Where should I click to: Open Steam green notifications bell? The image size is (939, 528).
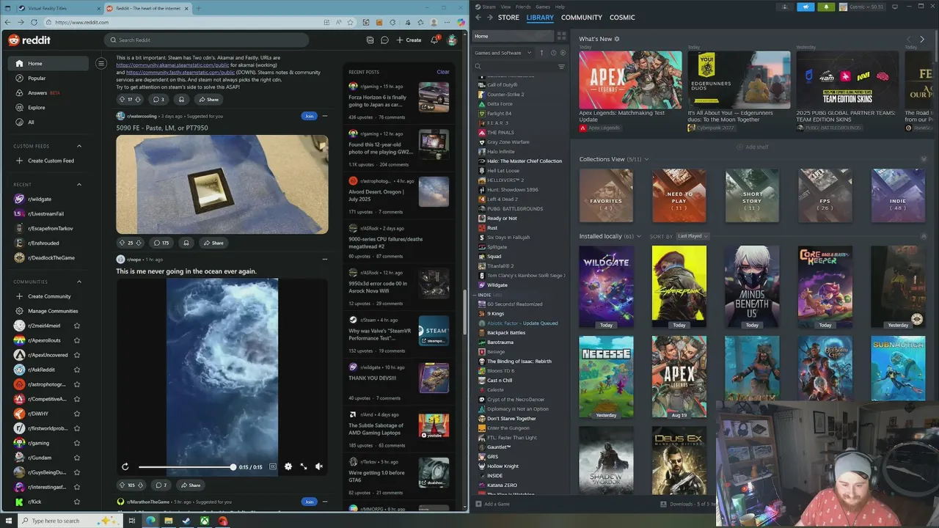click(826, 7)
